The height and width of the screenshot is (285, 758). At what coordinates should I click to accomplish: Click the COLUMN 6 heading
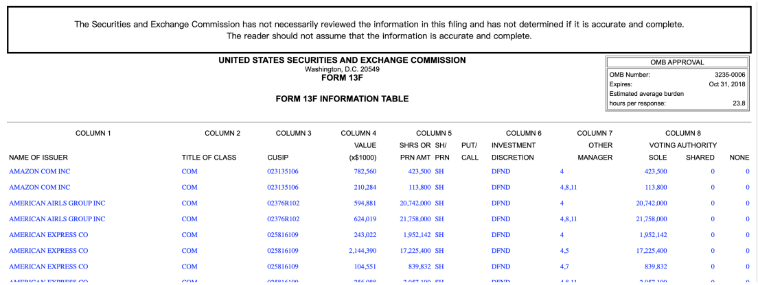523,133
